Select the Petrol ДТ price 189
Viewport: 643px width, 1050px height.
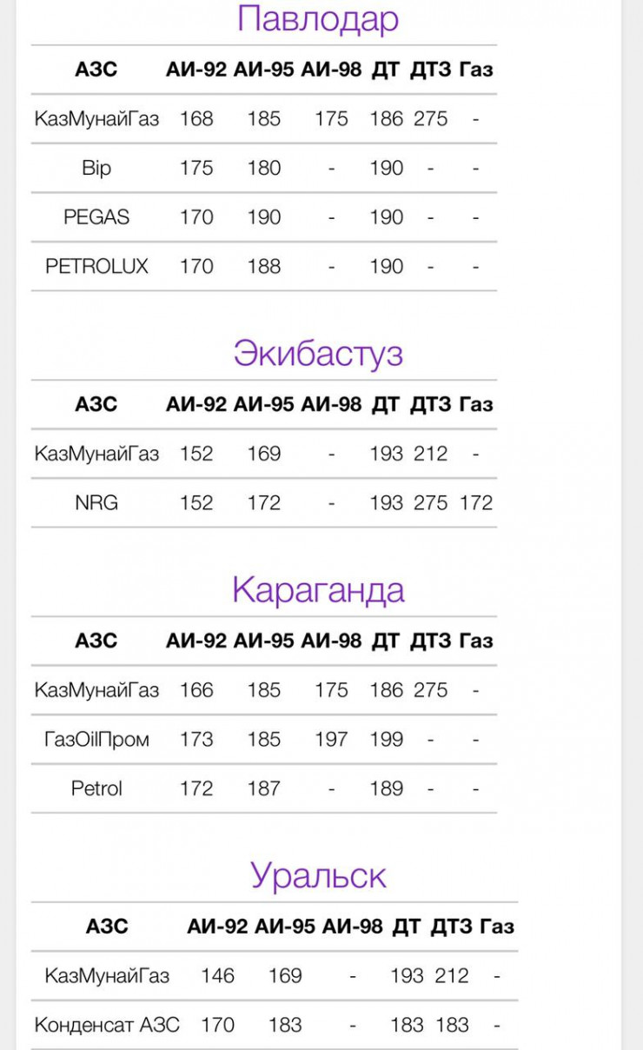coord(386,788)
